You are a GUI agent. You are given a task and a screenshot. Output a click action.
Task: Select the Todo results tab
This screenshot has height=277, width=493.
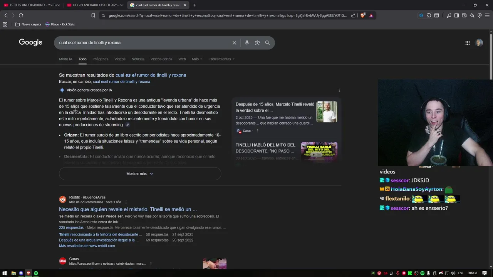tap(82, 59)
